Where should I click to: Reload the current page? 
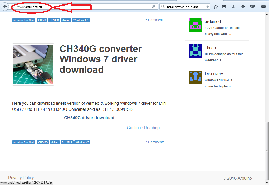pyautogui.click(x=153, y=6)
